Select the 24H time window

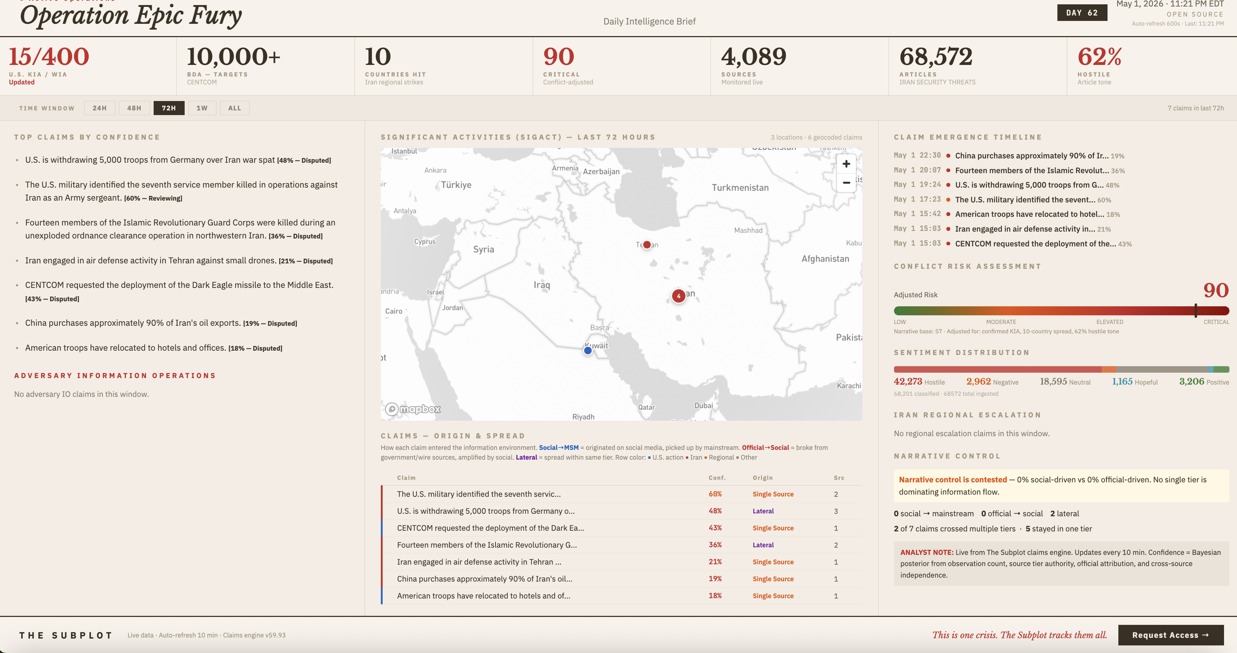[100, 108]
